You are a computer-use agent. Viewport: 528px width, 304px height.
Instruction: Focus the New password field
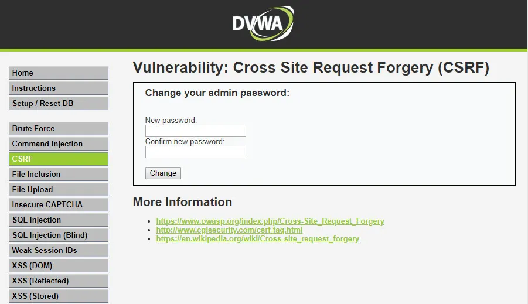point(195,131)
